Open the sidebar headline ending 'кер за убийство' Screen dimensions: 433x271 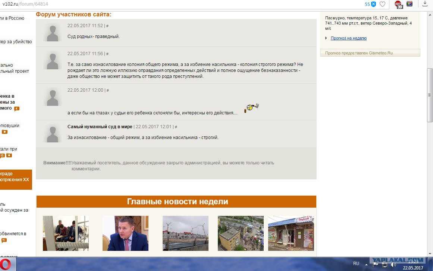[x=16, y=42]
